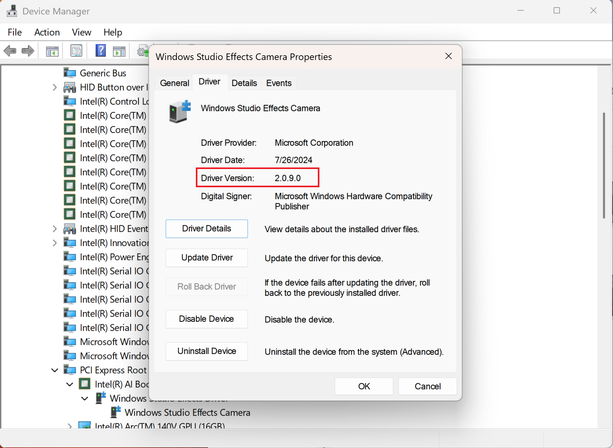Switch to the Details tab
613x448 pixels.
(244, 83)
